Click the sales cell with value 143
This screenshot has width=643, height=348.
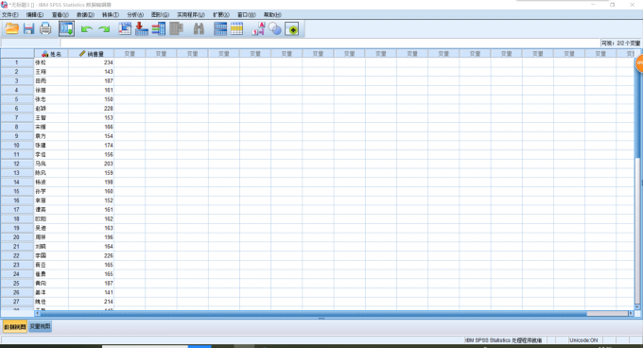click(x=91, y=72)
